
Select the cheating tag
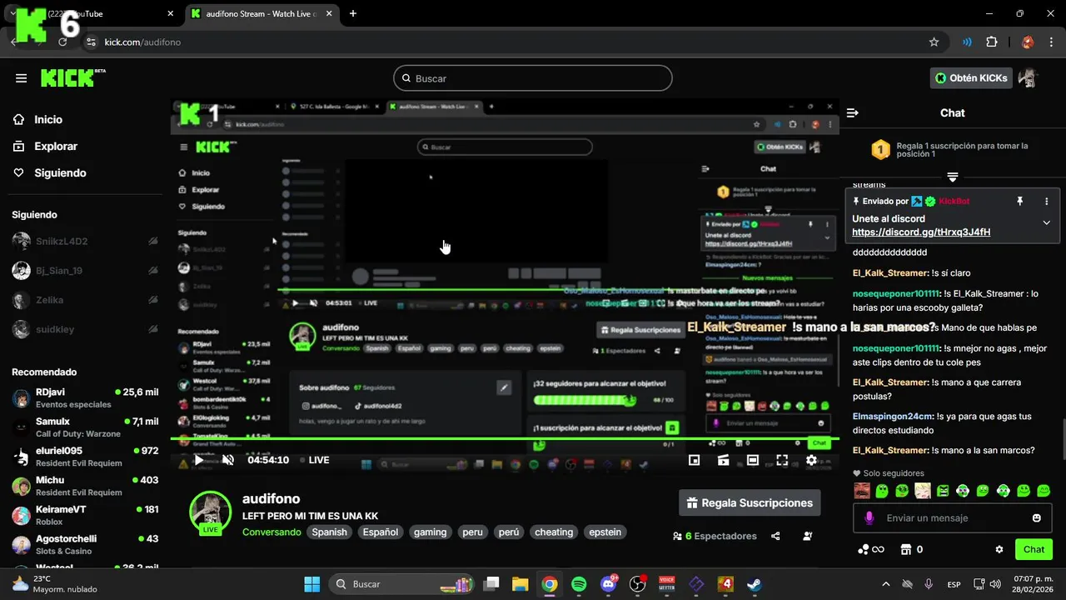click(554, 532)
